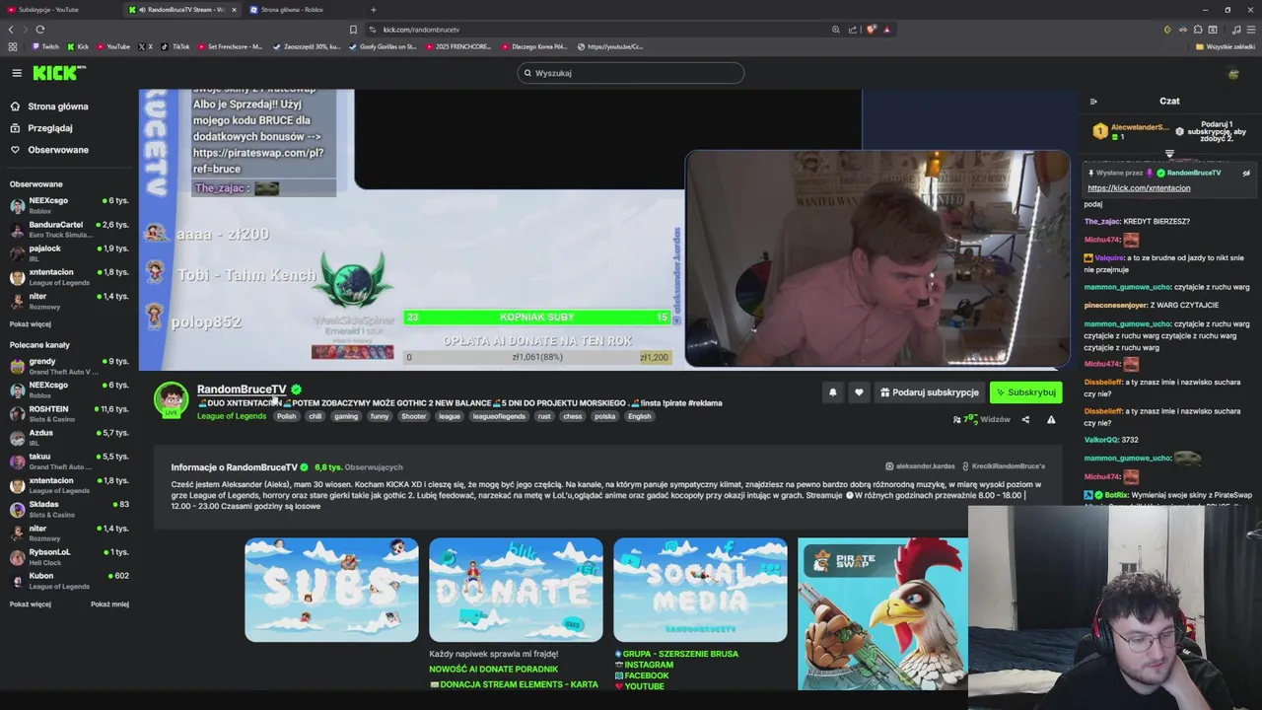Click the media control music note icon

click(x=1236, y=30)
